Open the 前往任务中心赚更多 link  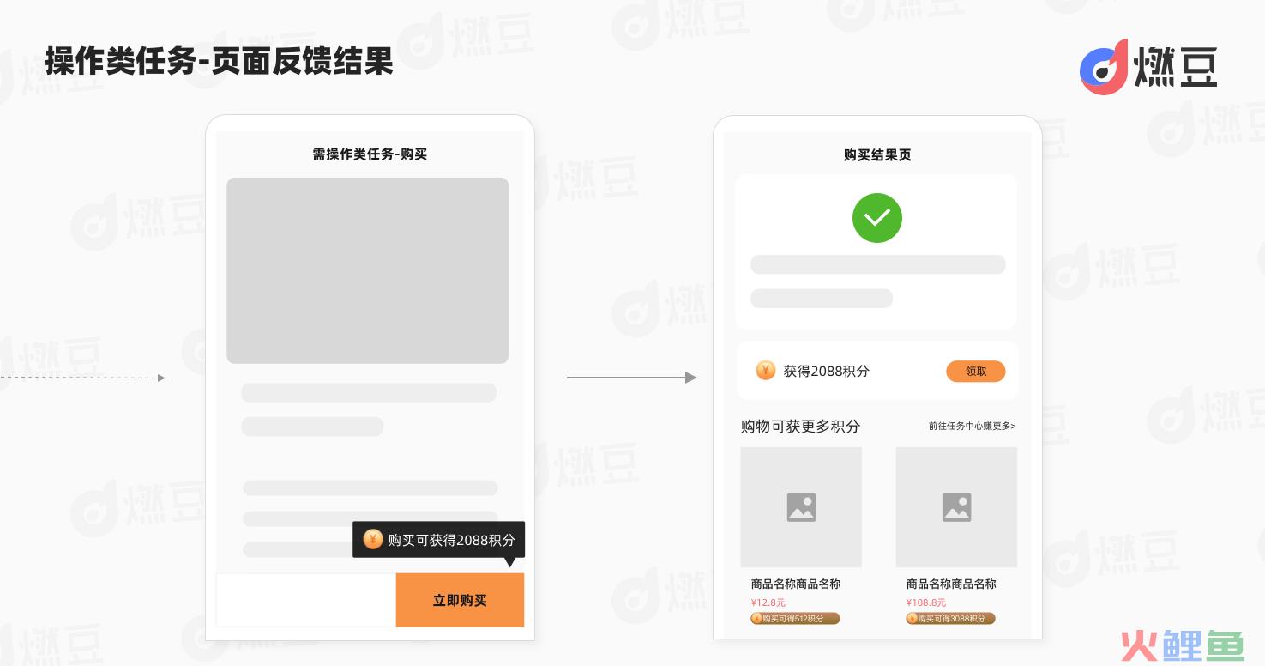[x=972, y=426]
